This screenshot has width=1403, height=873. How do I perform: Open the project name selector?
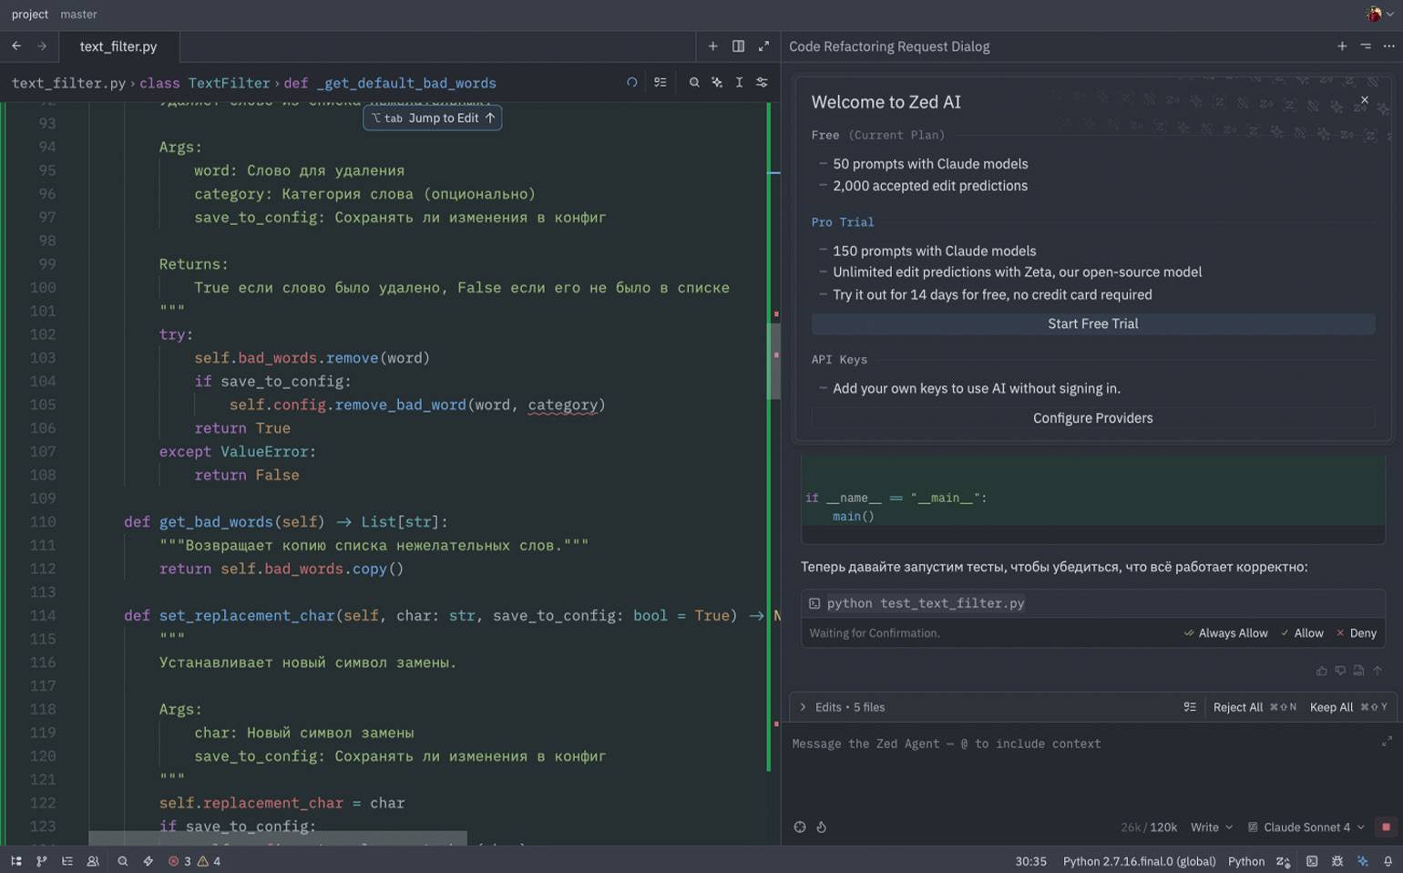(30, 14)
